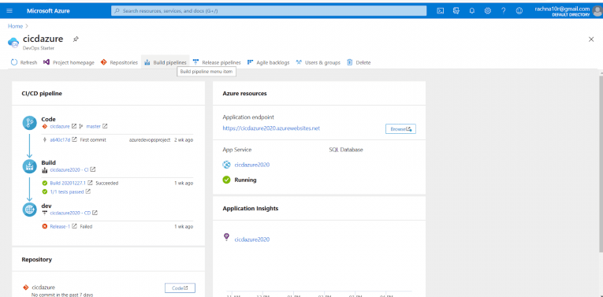Click the Microsoft Azure portal title
The width and height of the screenshot is (603, 297).
pos(48,11)
